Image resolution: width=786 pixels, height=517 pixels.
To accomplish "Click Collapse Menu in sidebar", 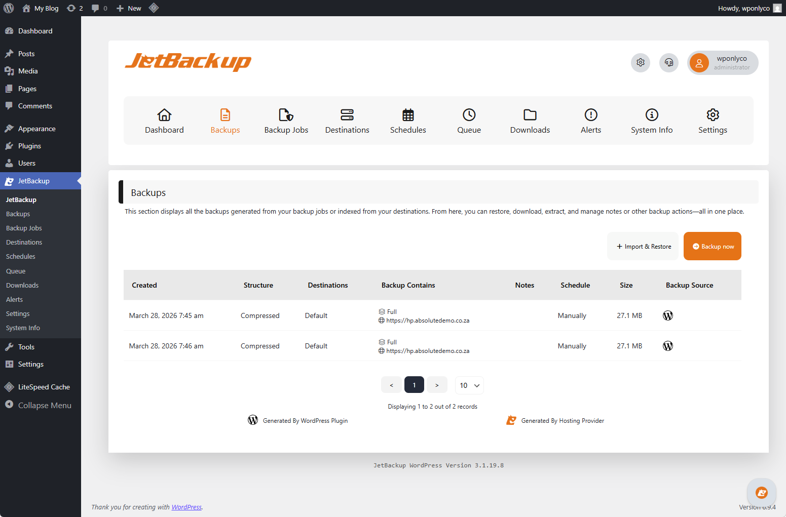I will coord(41,405).
